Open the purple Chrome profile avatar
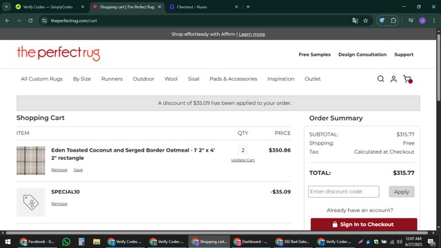 (x=422, y=21)
